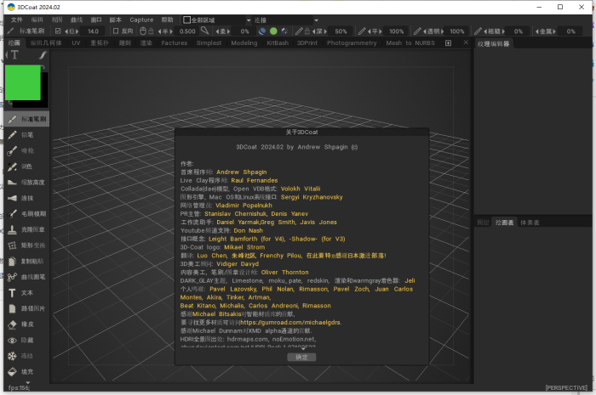Select the 调色 color tool
Viewport: 596px width, 395px height.
[x=27, y=166]
